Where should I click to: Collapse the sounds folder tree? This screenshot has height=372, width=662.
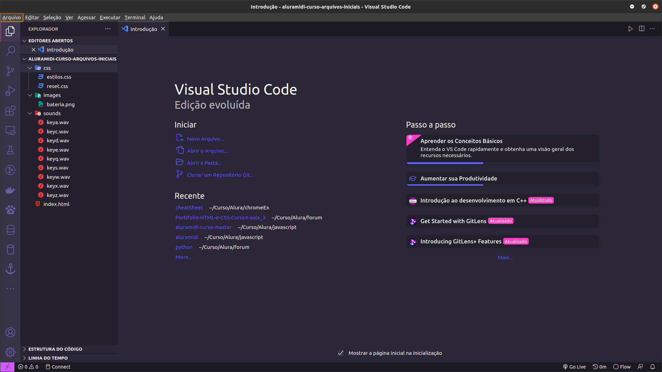point(30,113)
